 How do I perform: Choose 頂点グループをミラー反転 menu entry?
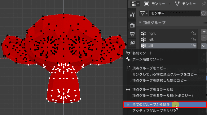165,89
